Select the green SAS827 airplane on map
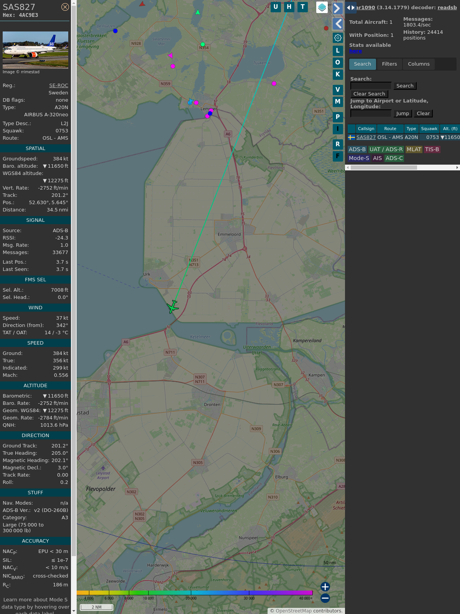This screenshot has height=614, width=460. pyautogui.click(x=173, y=307)
